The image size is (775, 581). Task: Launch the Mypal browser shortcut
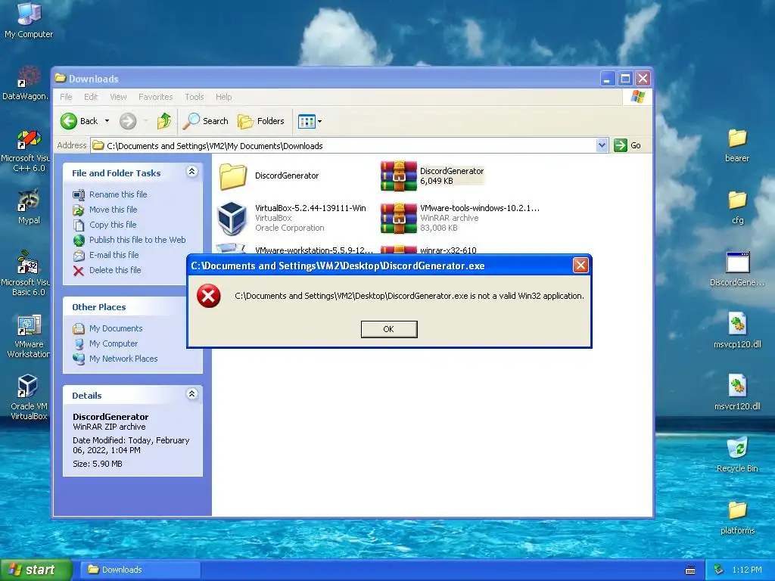coord(29,207)
